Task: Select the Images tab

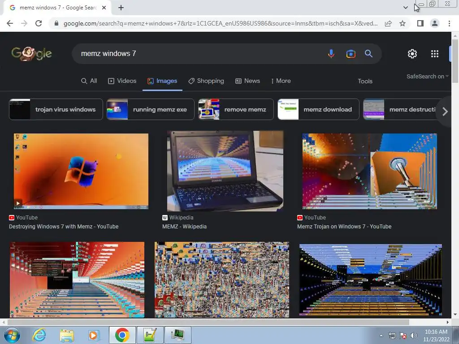Action: click(162, 81)
